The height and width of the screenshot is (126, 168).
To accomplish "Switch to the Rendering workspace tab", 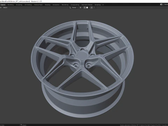I will [65, 5].
